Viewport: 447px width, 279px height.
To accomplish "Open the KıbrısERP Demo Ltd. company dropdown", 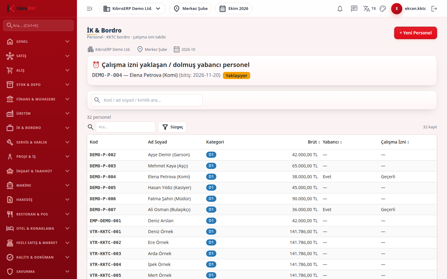I will (x=132, y=9).
